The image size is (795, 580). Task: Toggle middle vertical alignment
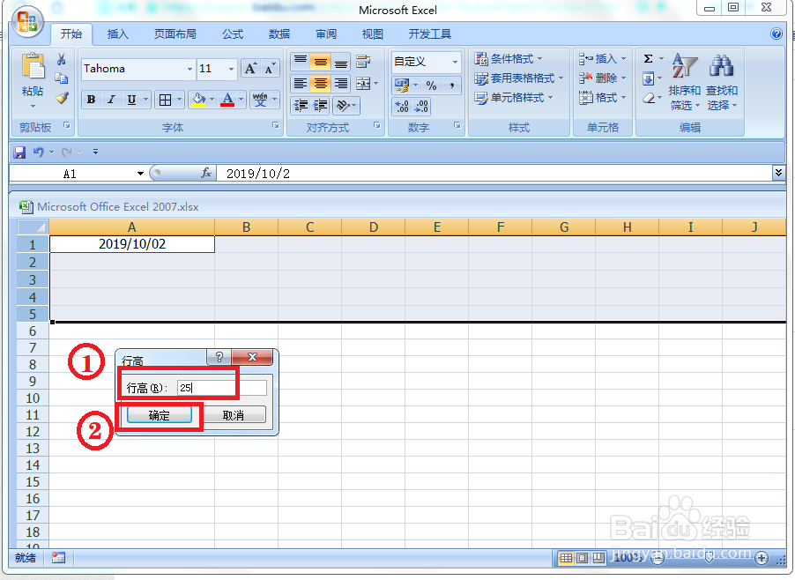(321, 62)
